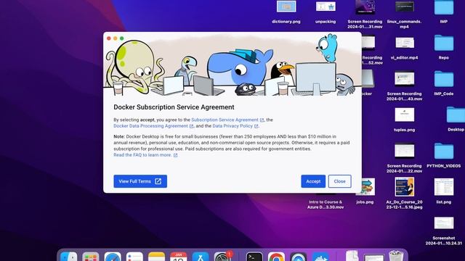Image resolution: width=465 pixels, height=261 pixels.
Task: Open Safari from the dock
Action: [113, 257]
